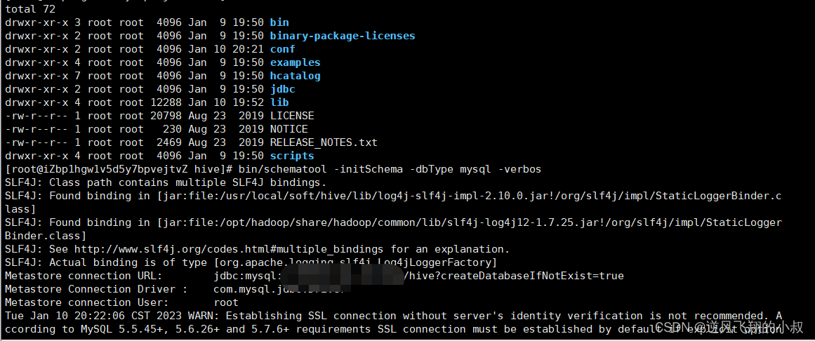The image size is (815, 341).
Task: Click the 'Metastore connection User:' label
Action: click(x=87, y=302)
